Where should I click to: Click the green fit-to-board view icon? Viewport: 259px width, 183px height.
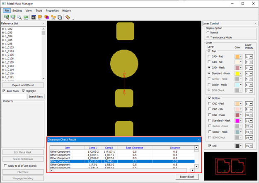pos(26,17)
